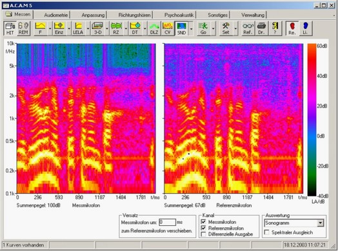
Task: Switch to the Audiometrie tab
Action: (55, 15)
